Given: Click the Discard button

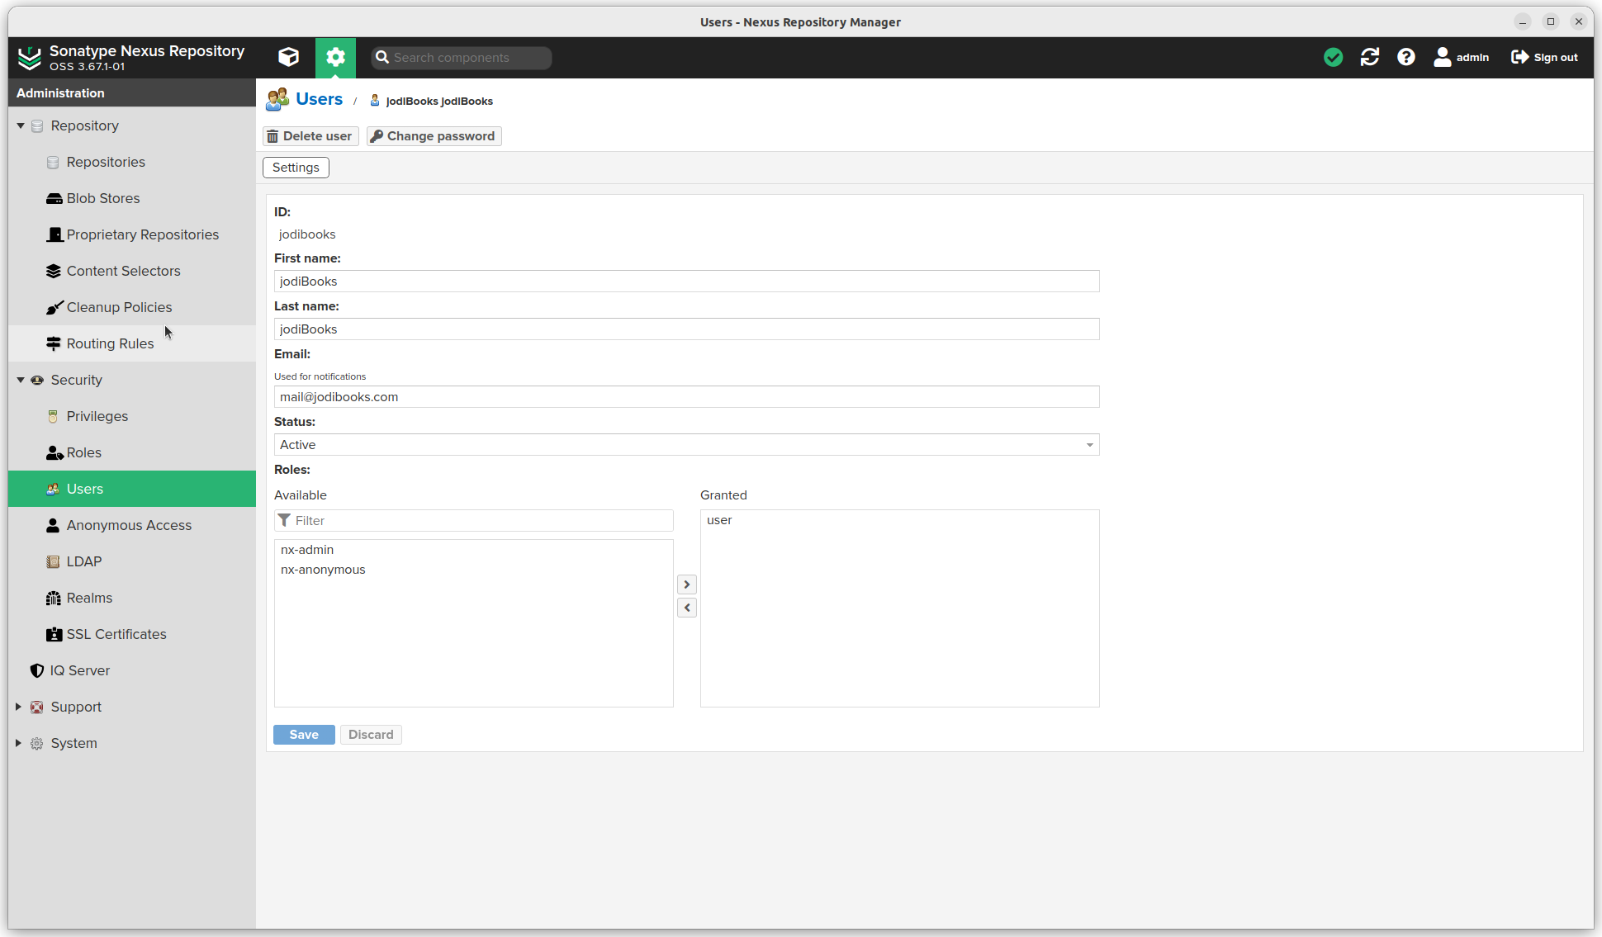Looking at the screenshot, I should pos(371,735).
